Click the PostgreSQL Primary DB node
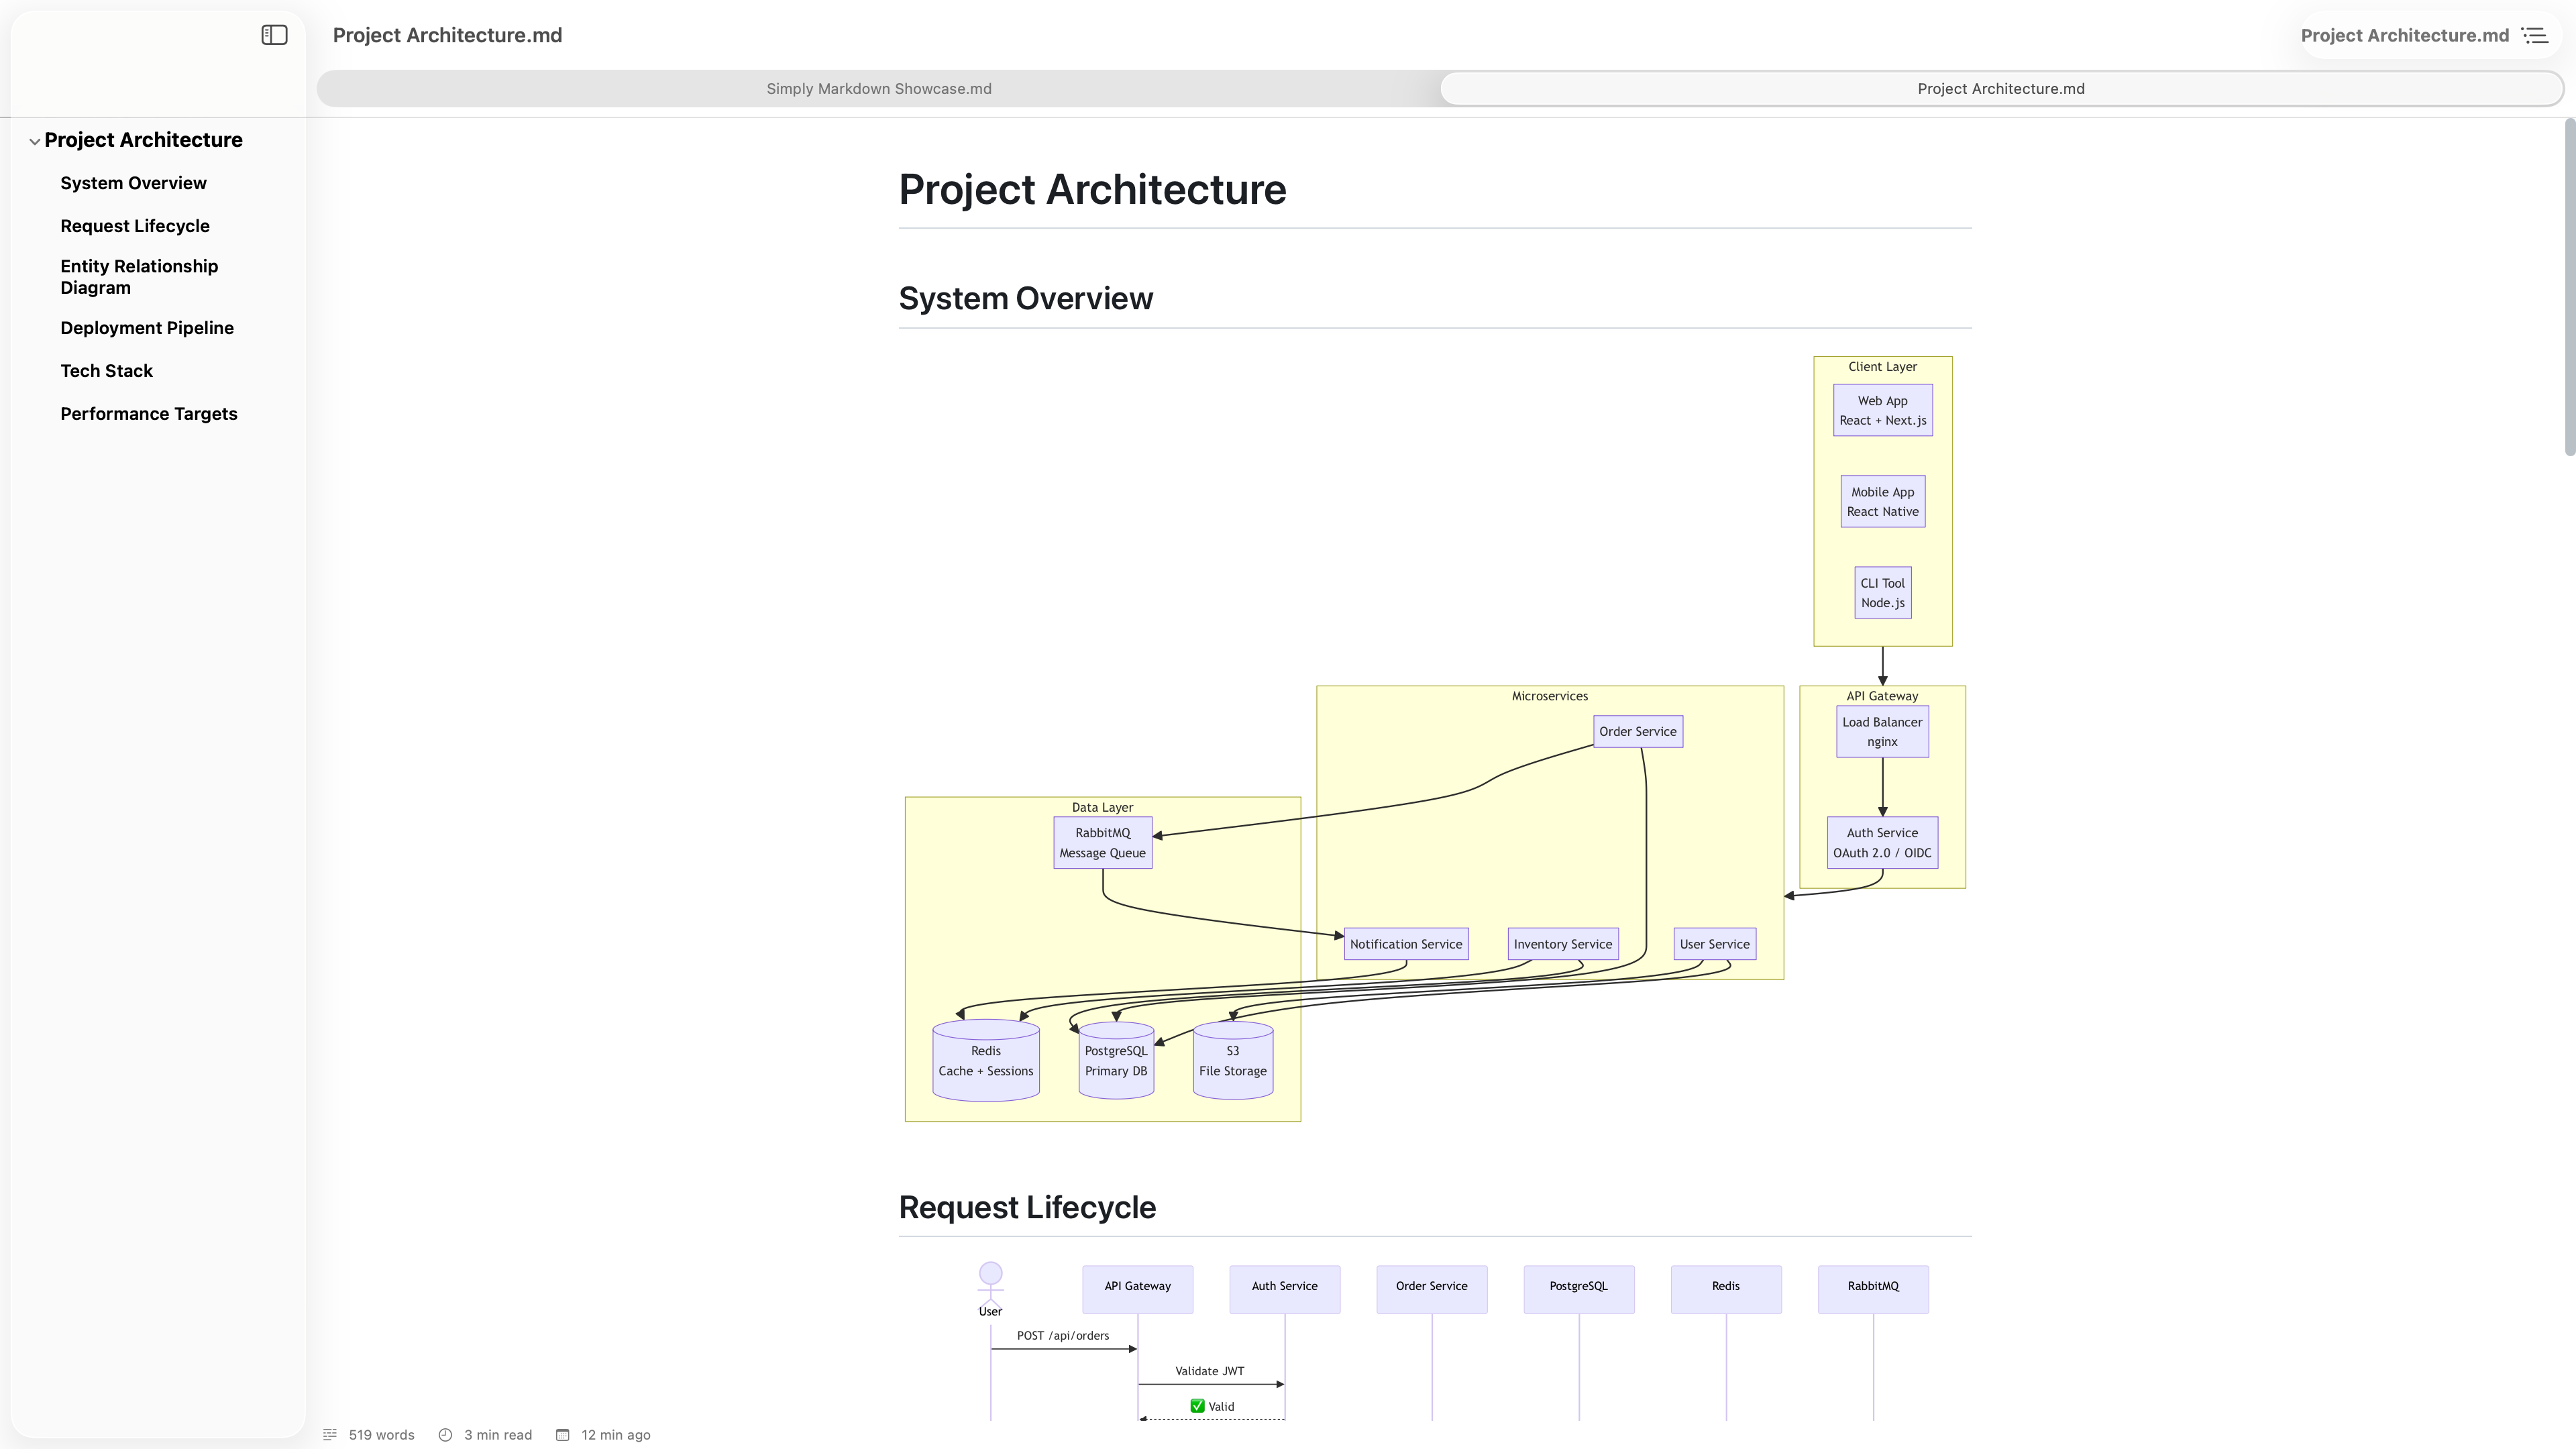This screenshot has height=1449, width=2576. click(1115, 1060)
